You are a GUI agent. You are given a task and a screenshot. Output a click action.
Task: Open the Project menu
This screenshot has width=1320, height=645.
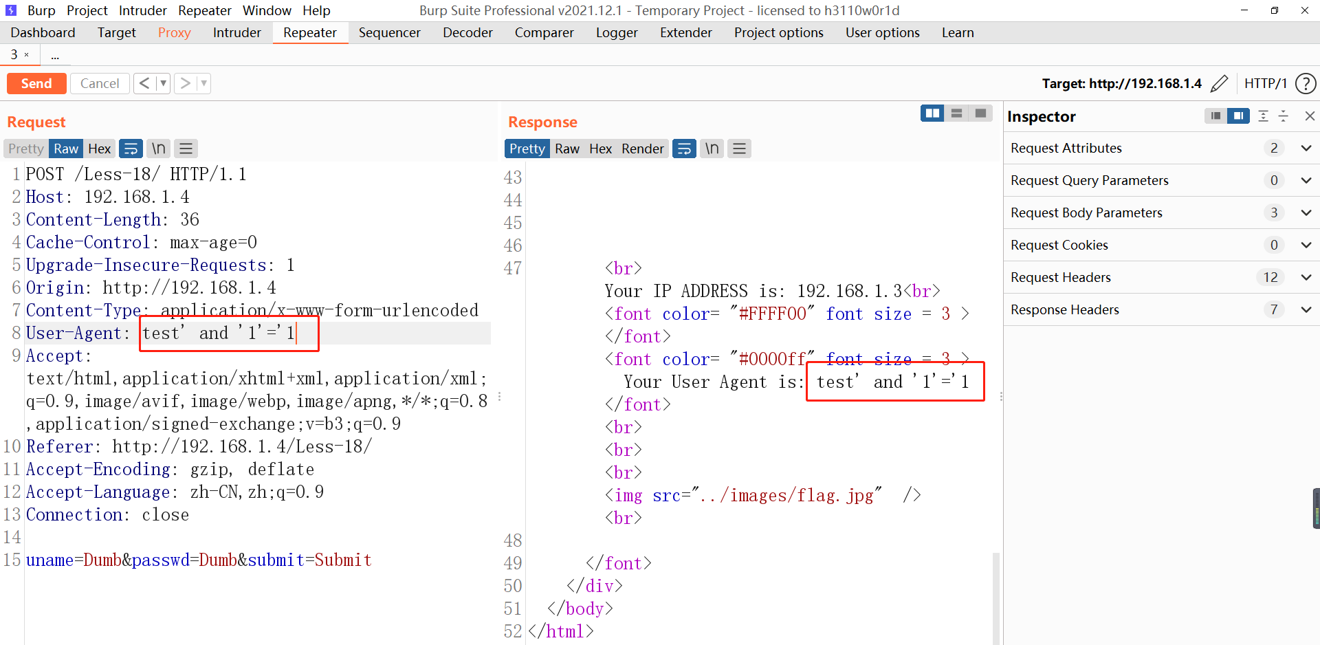(87, 10)
